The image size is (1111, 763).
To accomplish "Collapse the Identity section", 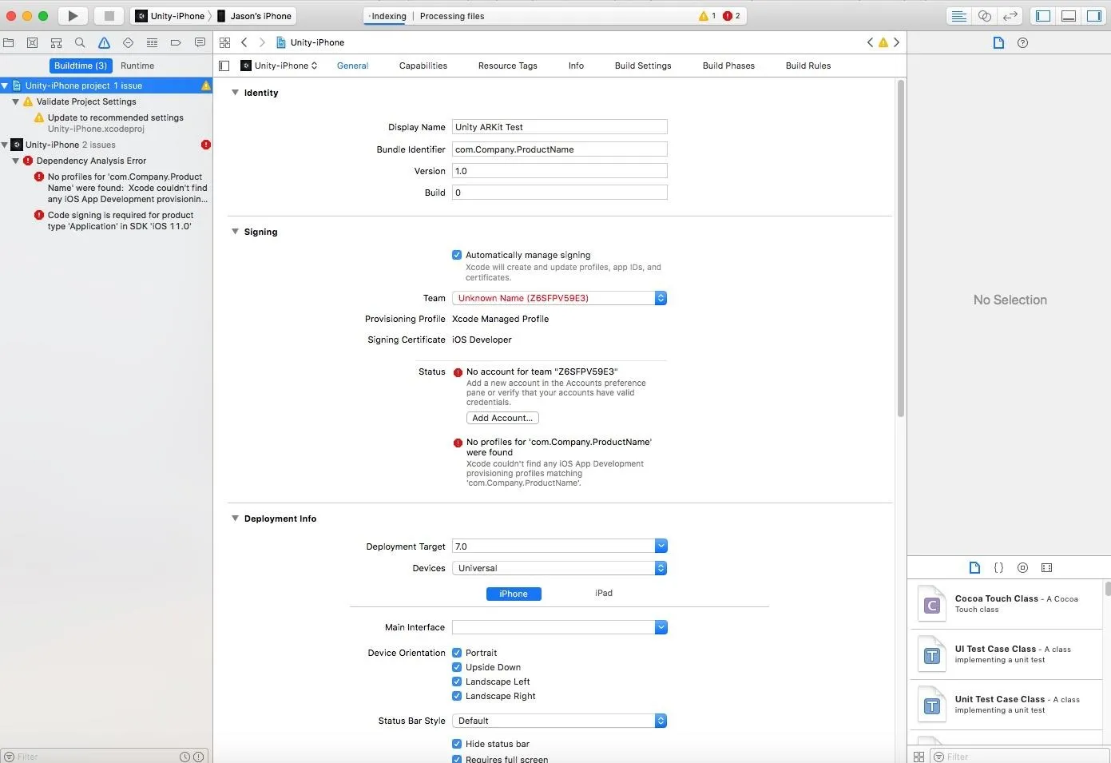I will pos(235,93).
